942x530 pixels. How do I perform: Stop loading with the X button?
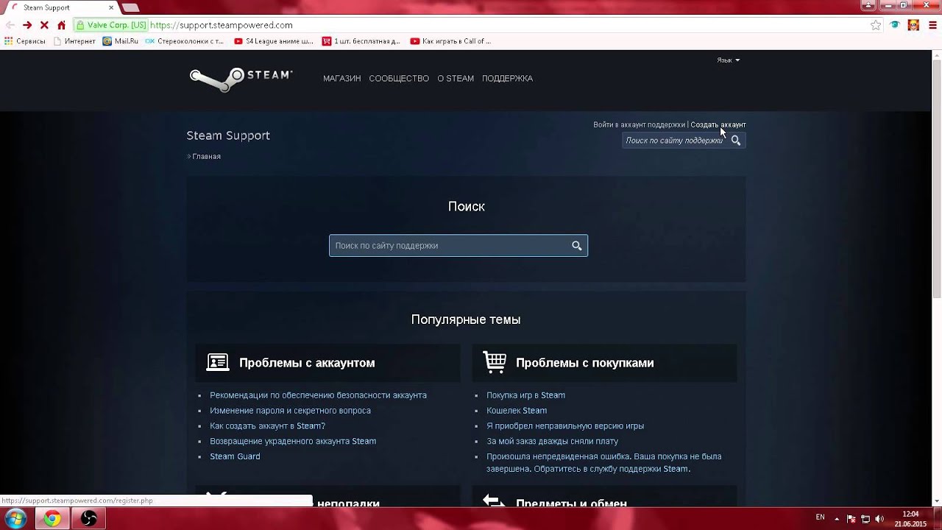(44, 25)
